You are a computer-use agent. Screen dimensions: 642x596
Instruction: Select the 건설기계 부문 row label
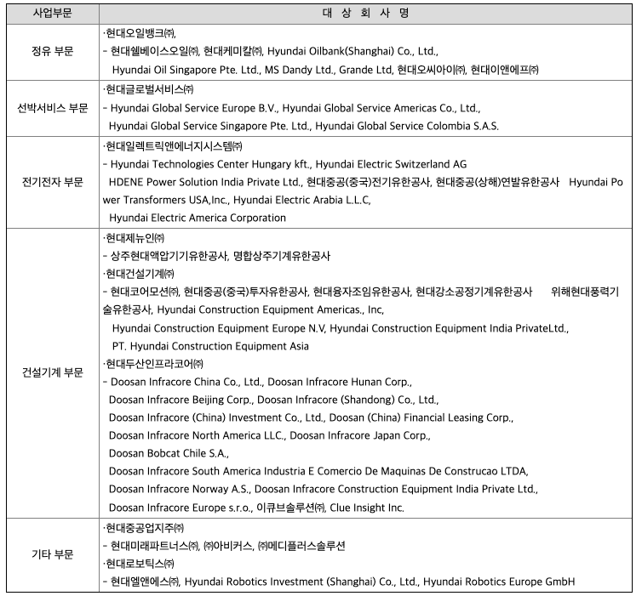53,372
